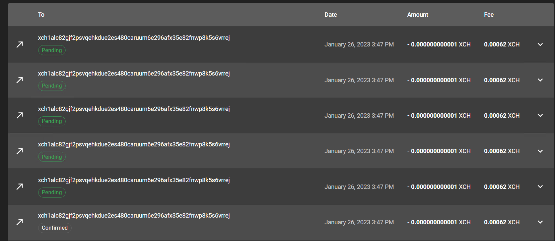Select the send arrow icon on the second row
The width and height of the screenshot is (555, 241).
[20, 80]
